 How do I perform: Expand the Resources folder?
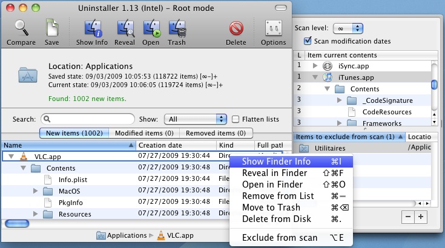[35, 214]
